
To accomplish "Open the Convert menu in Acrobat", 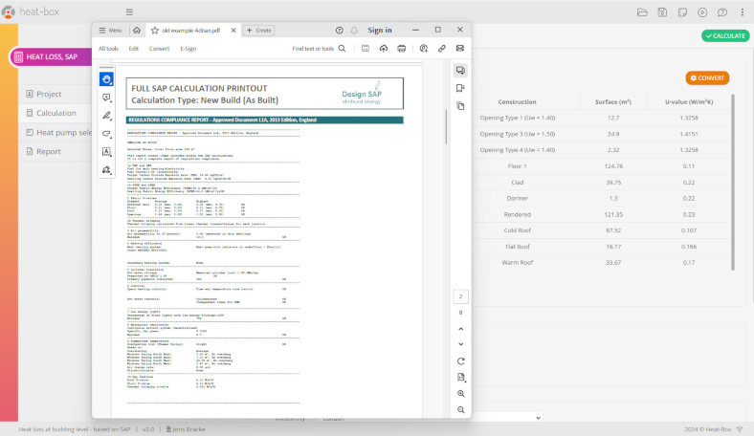I will [x=159, y=49].
